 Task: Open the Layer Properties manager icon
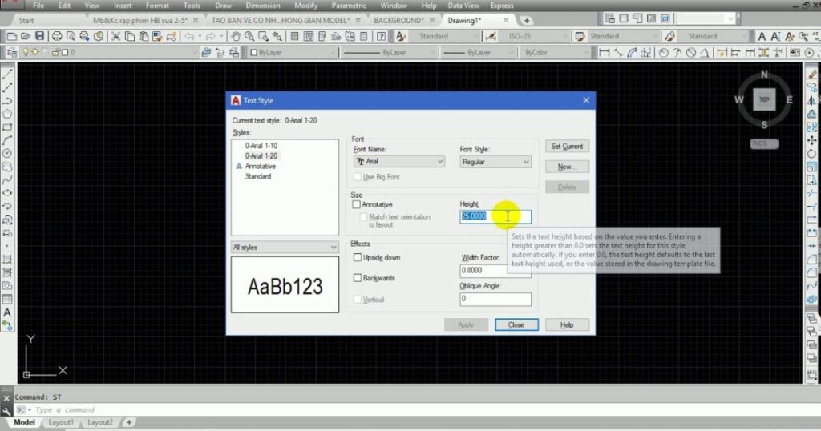[11, 52]
